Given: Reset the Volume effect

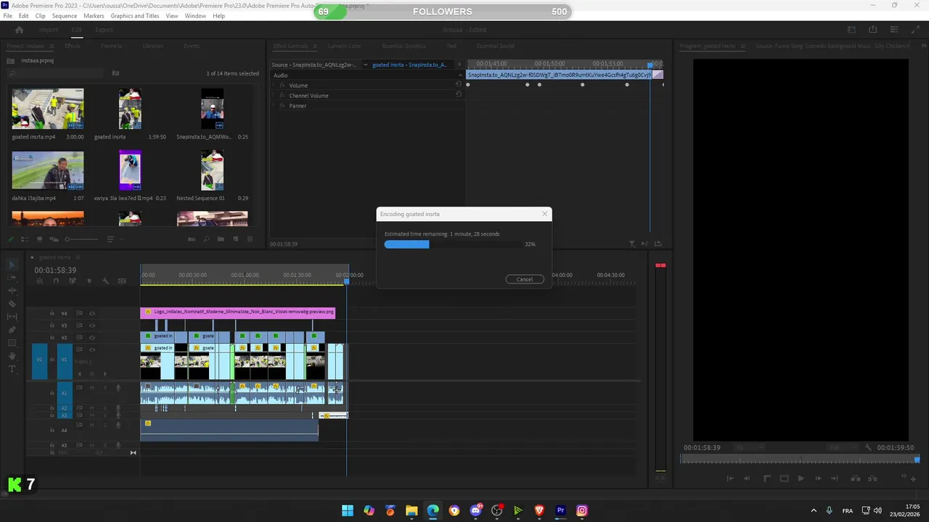Looking at the screenshot, I should point(458,85).
